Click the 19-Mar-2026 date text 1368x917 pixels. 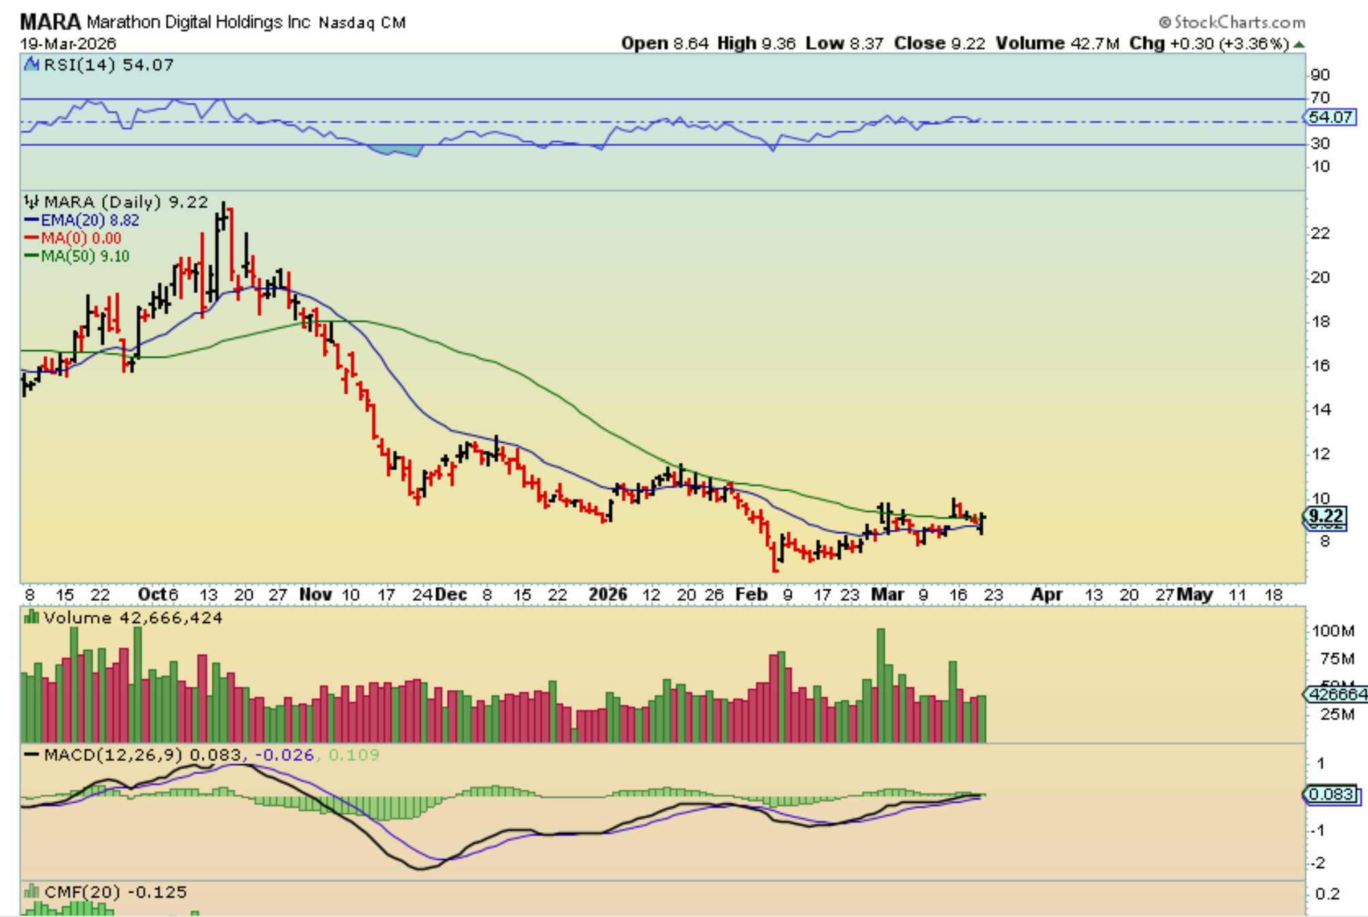68,44
